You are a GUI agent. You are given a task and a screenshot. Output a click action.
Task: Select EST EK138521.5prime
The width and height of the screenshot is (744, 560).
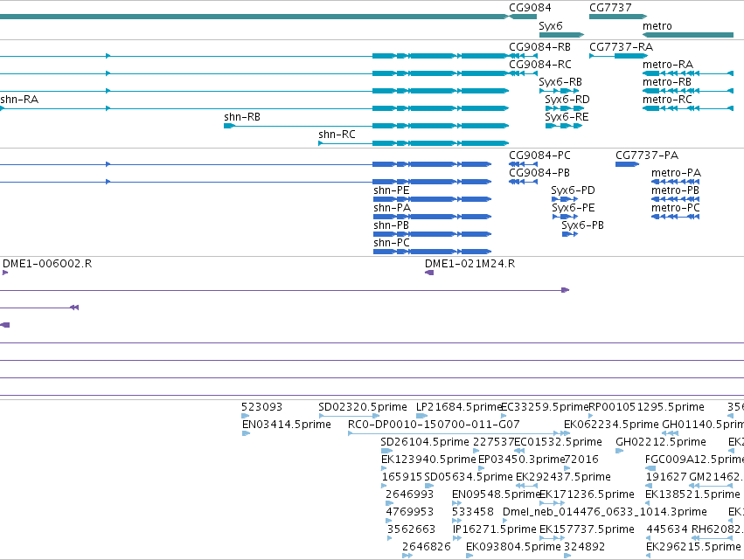pos(648,503)
